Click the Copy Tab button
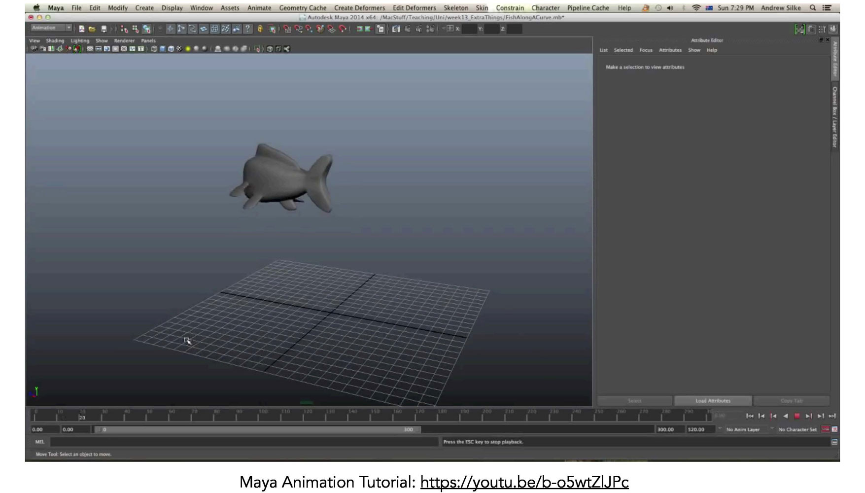 click(792, 401)
